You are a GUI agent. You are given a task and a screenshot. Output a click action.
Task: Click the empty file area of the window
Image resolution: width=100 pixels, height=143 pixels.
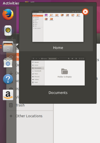[x=77, y=123]
